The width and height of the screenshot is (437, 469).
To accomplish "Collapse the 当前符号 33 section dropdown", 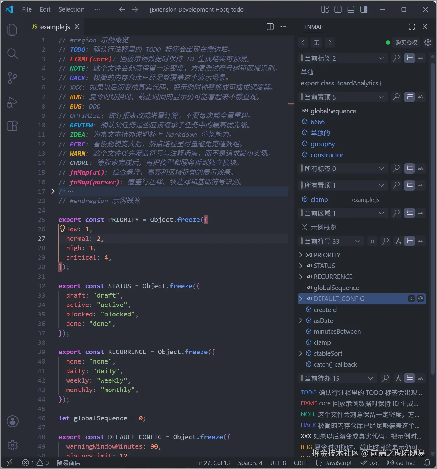I will (357, 241).
